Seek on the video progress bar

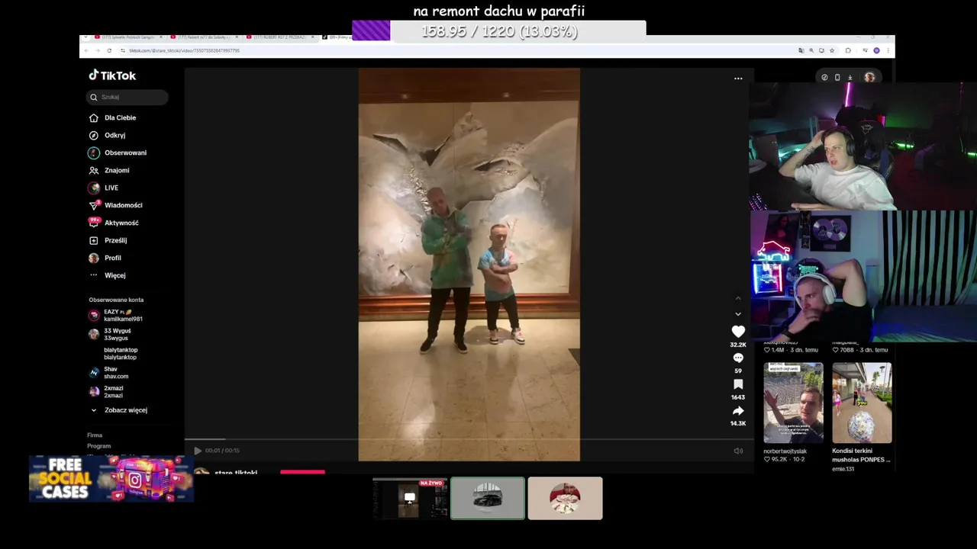[469, 439]
